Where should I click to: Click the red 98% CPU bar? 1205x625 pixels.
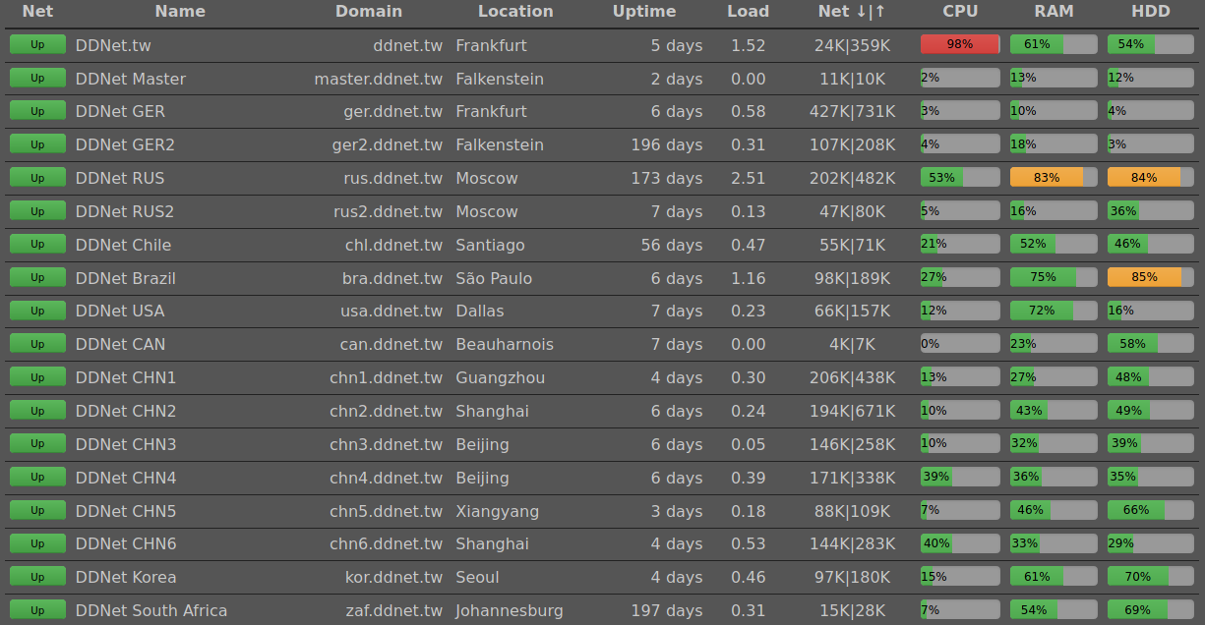pos(959,44)
